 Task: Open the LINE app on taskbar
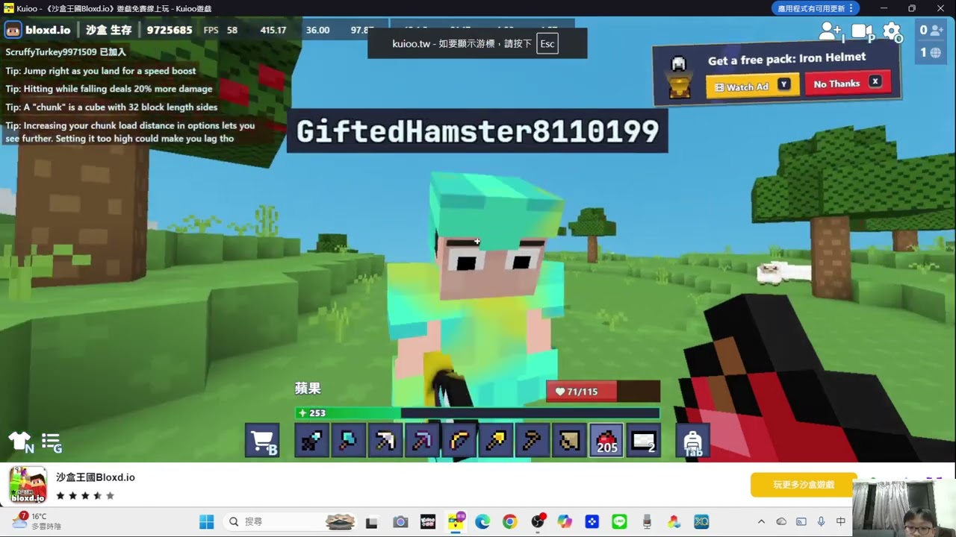tap(619, 521)
